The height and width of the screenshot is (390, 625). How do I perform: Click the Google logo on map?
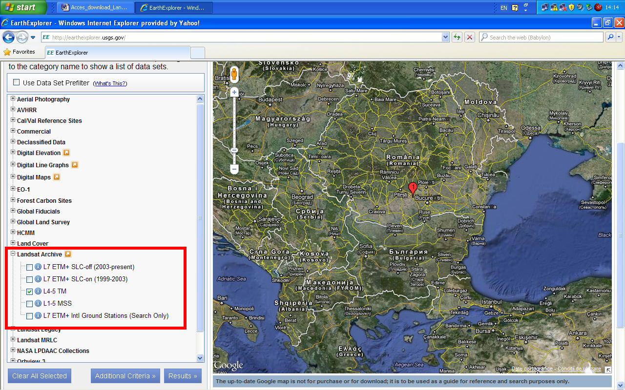click(x=229, y=366)
